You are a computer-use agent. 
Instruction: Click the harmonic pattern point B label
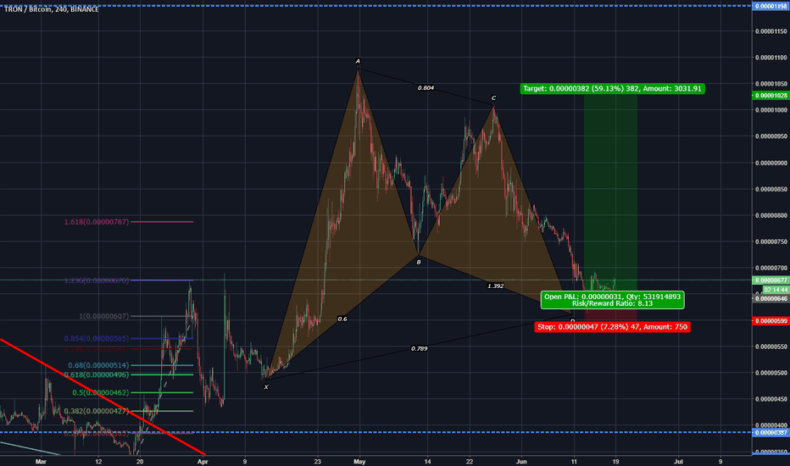418,262
